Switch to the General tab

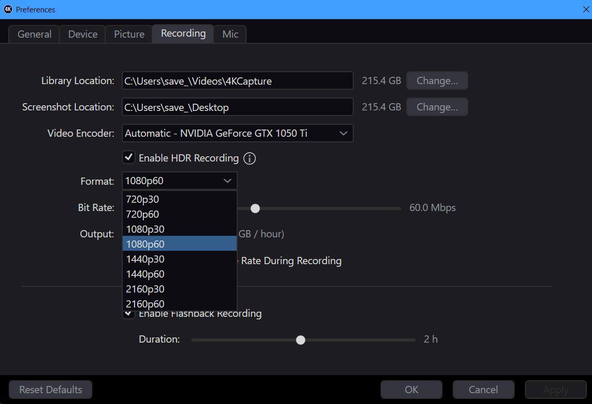35,34
